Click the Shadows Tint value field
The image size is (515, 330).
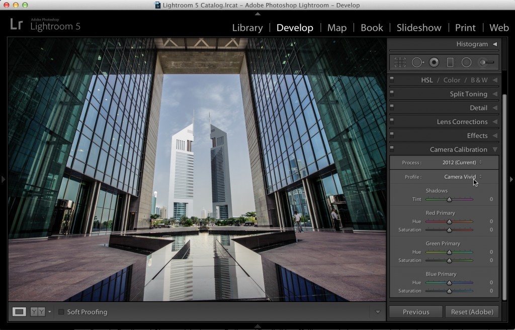491,199
